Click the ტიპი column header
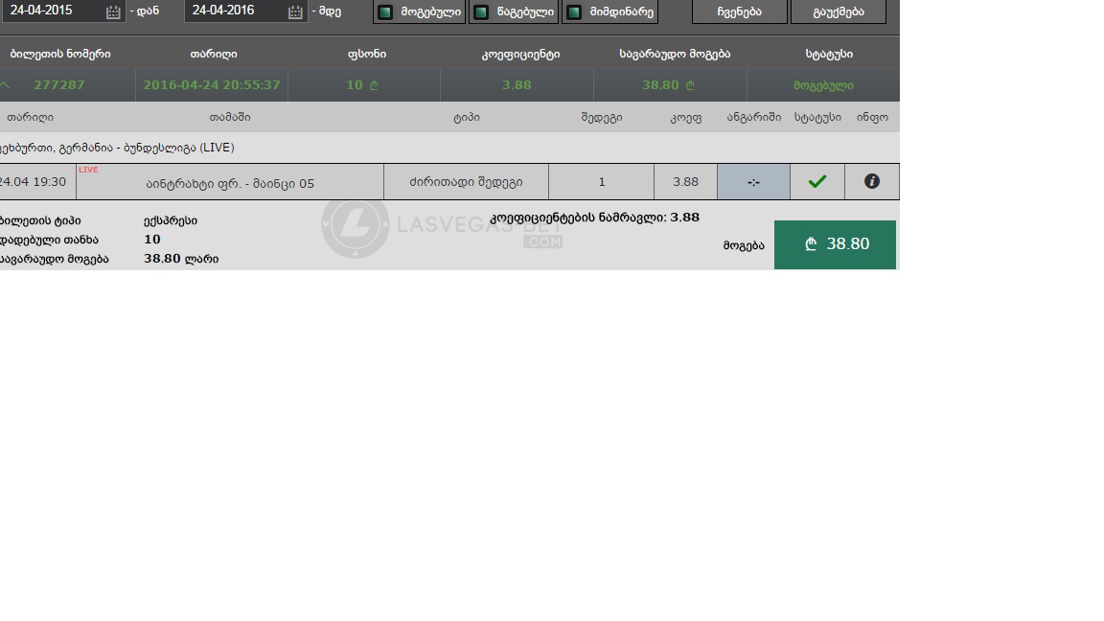The width and height of the screenshot is (1104, 621). (466, 117)
